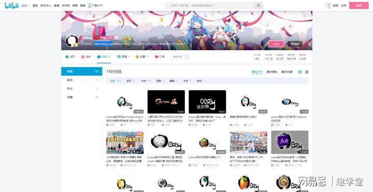The width and height of the screenshot is (373, 192).
Task: Focus the top search input field
Action: point(210,6)
